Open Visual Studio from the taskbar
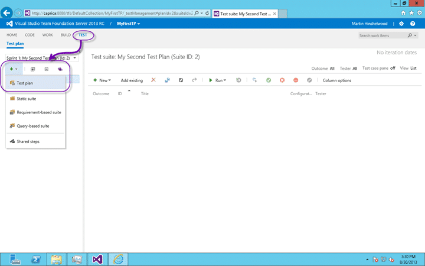This screenshot has height=266, width=425. pos(97,259)
